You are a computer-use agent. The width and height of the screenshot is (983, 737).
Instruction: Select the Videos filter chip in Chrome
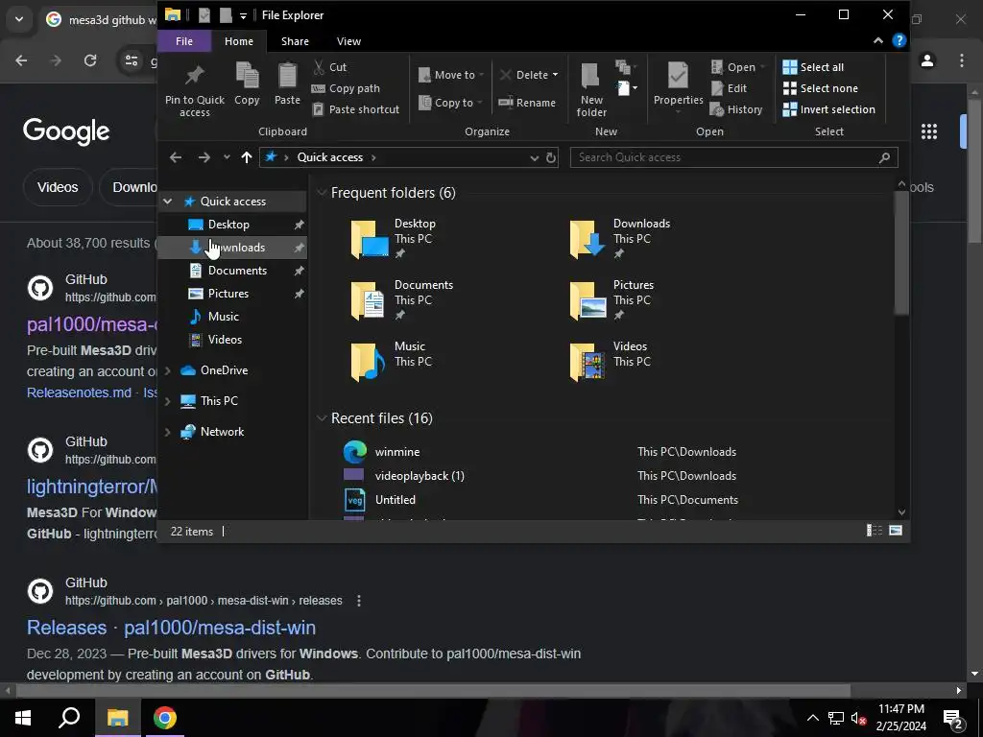[x=58, y=187]
